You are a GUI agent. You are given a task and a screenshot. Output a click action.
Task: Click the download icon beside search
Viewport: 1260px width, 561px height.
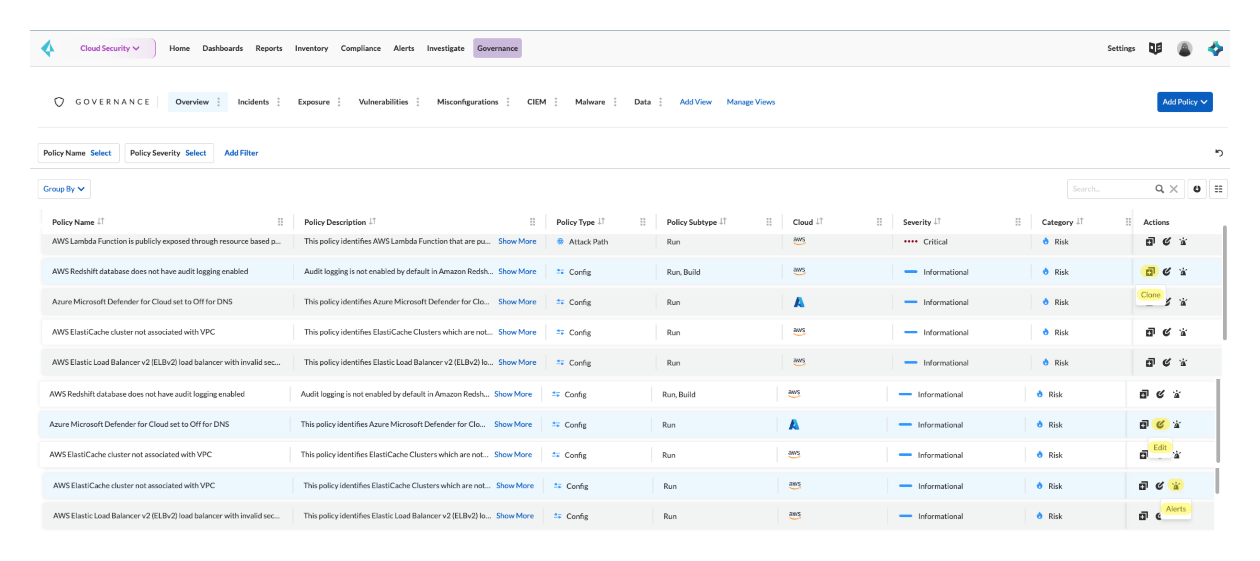[1196, 189]
